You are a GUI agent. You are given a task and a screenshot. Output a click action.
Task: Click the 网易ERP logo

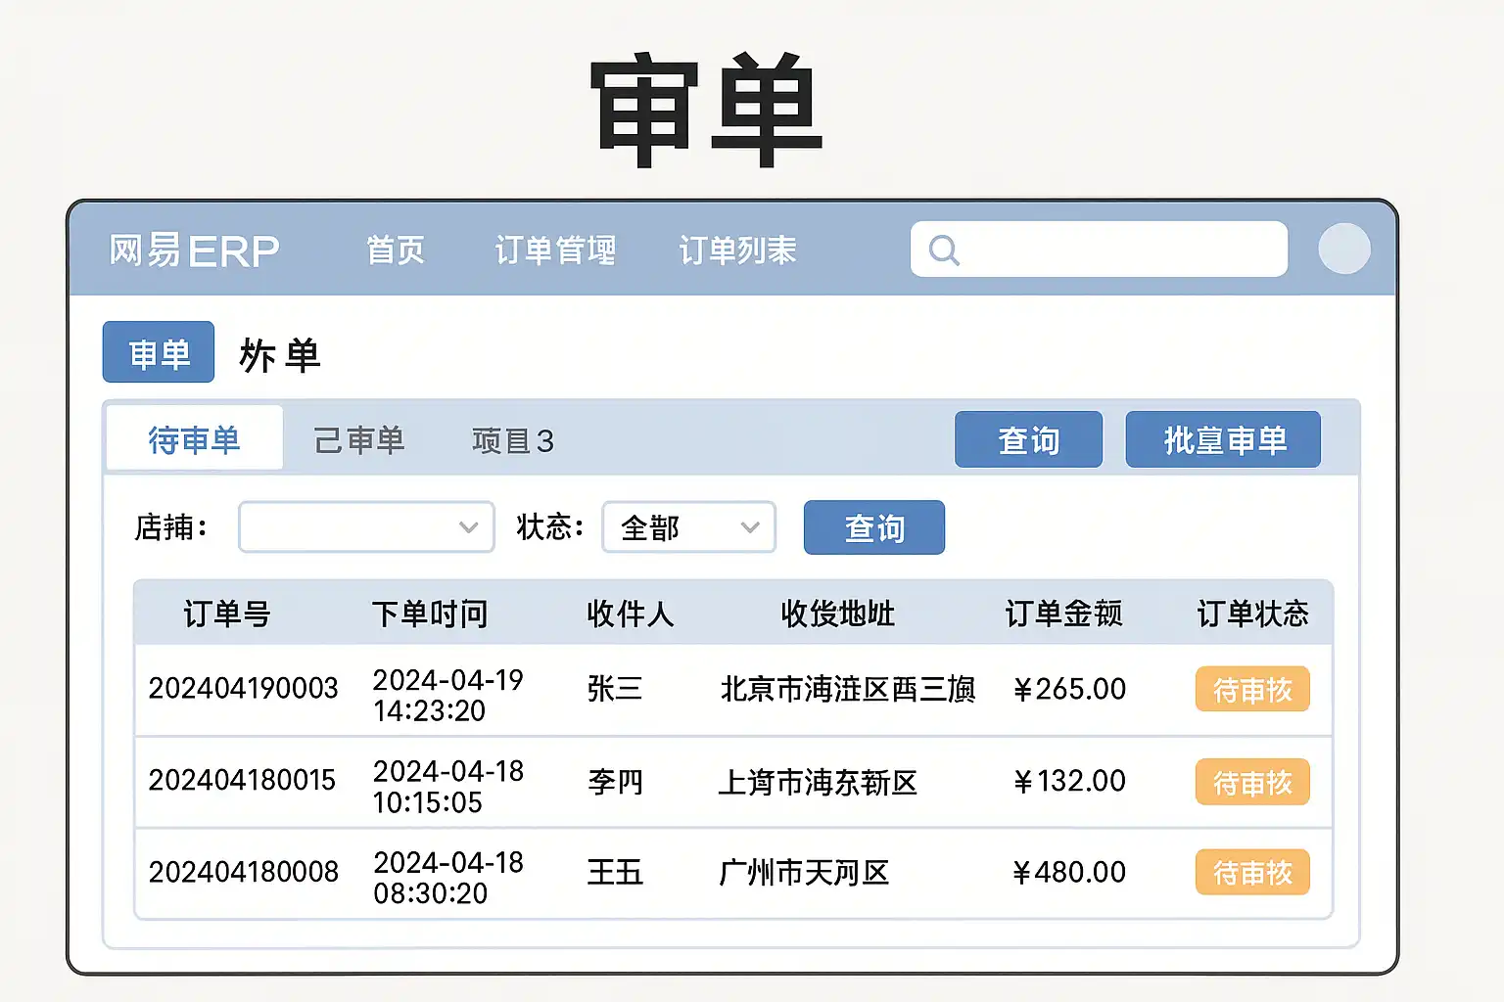point(194,250)
